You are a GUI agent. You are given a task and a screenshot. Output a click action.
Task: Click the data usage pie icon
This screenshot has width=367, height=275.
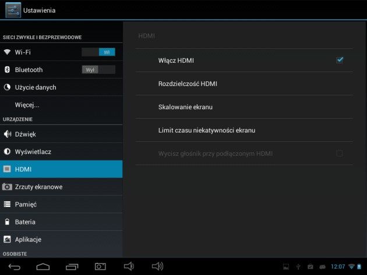pyautogui.click(x=7, y=87)
